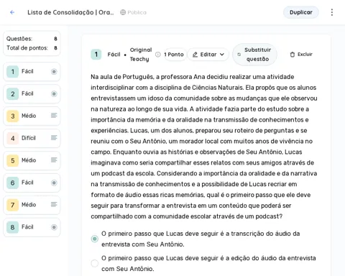Screen dimensions: 345x276
Task: Click multiple-choice icon on question 6 Fácil
Action: [x=54, y=183]
